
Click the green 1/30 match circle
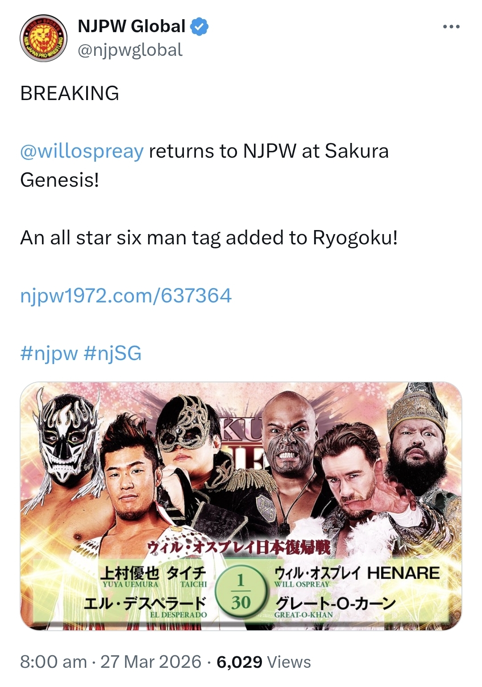pos(241,592)
